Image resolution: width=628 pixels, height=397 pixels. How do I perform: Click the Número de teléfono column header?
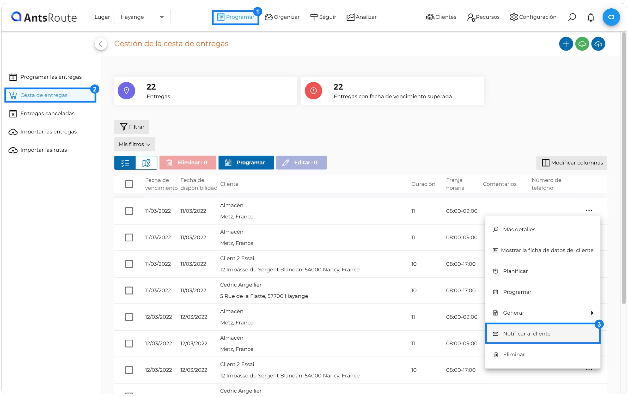546,184
